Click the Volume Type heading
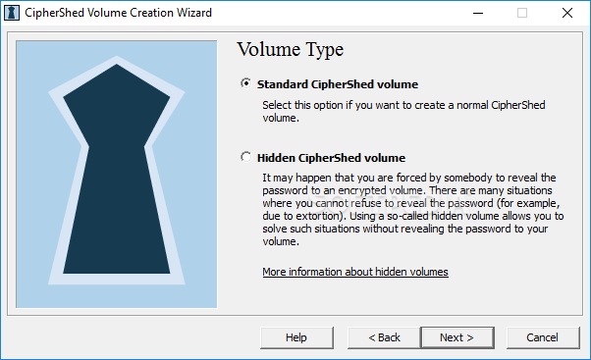591x360 pixels. [291, 50]
